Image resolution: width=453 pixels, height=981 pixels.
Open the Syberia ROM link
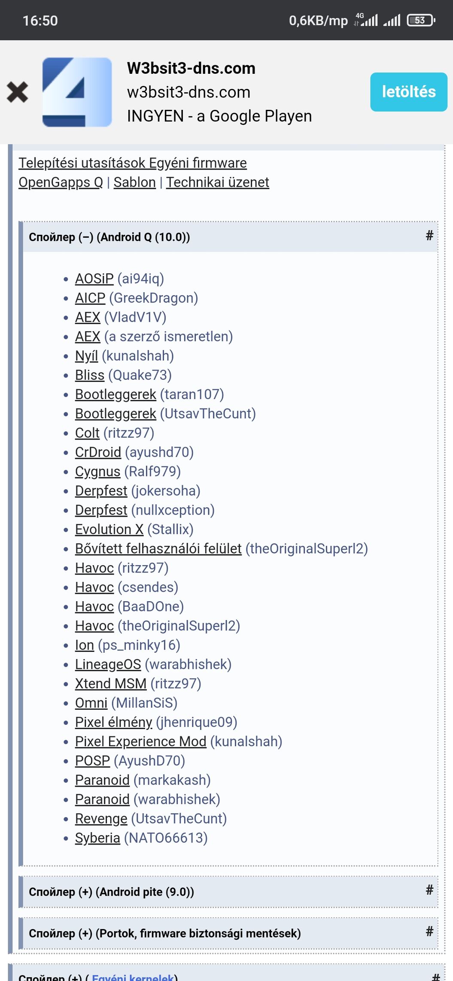[x=97, y=838]
